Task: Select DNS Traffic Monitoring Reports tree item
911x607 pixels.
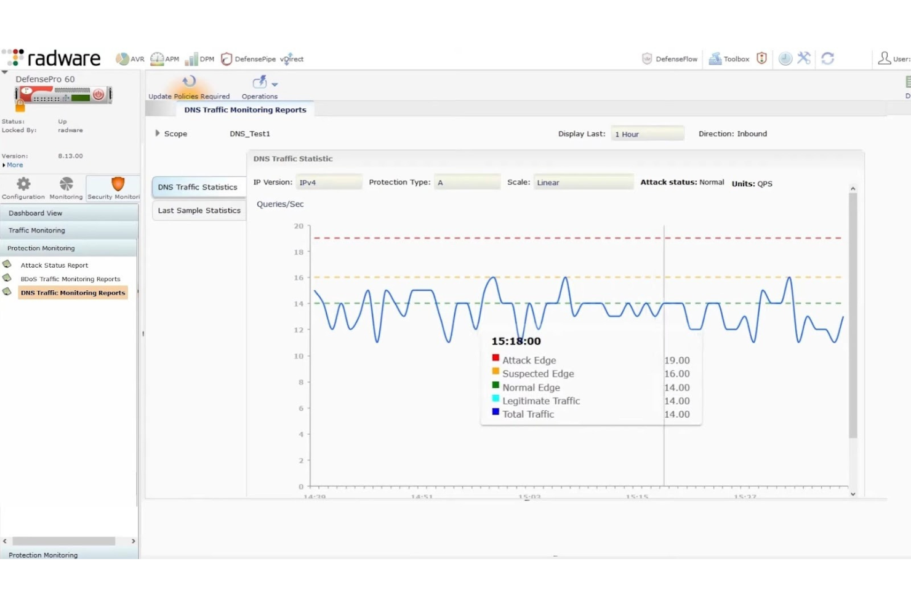Action: coord(73,293)
